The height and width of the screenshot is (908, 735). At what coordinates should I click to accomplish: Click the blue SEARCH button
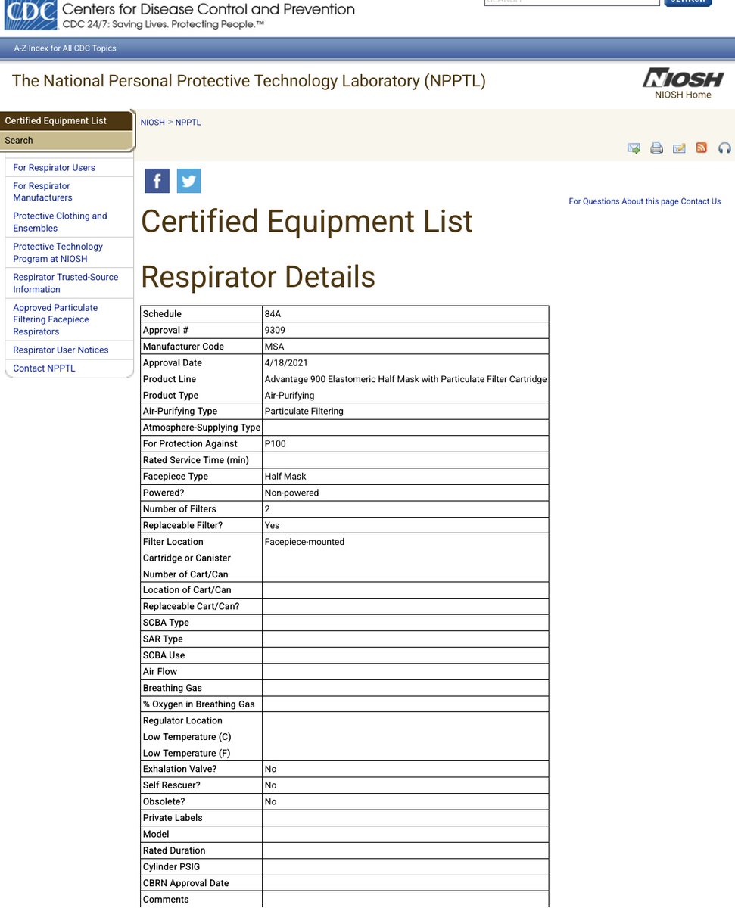tap(688, 2)
